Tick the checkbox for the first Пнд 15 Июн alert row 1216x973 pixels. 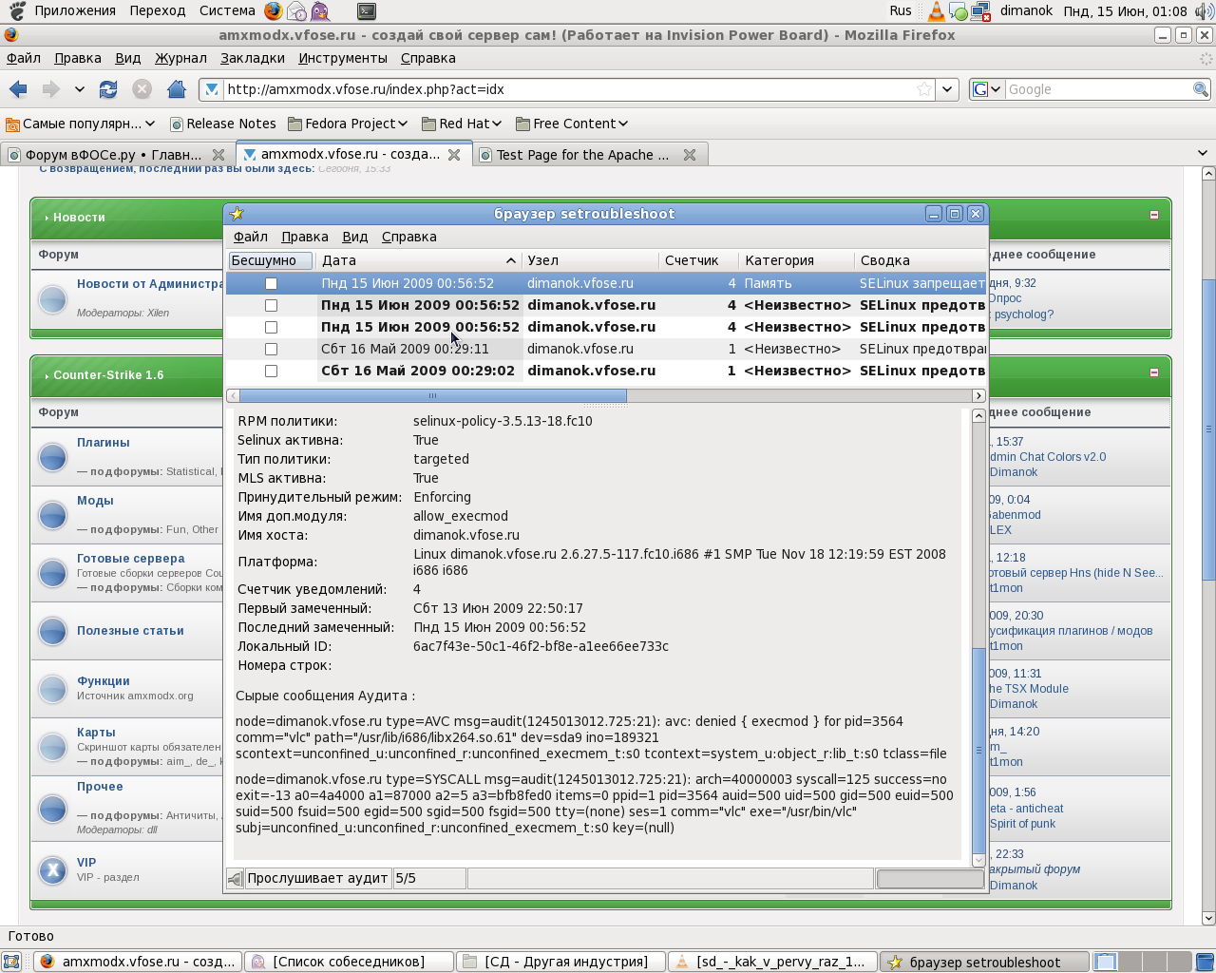tap(271, 283)
